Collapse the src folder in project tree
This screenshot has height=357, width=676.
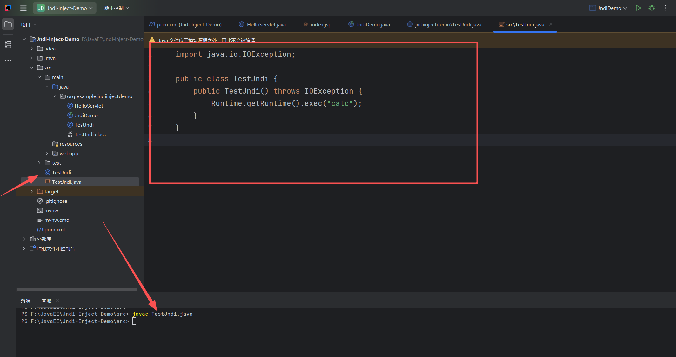(x=31, y=68)
